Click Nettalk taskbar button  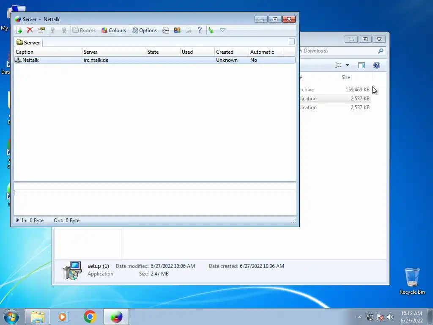[x=116, y=317]
